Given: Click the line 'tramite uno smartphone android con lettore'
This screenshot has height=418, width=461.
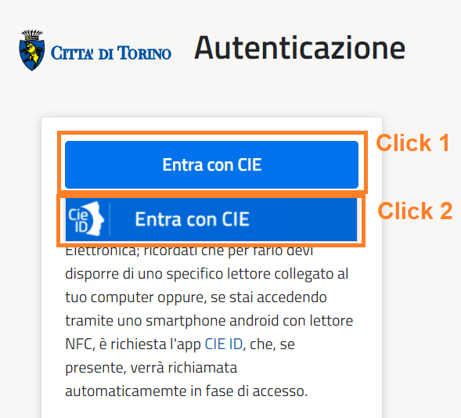Looking at the screenshot, I should coord(209,321).
